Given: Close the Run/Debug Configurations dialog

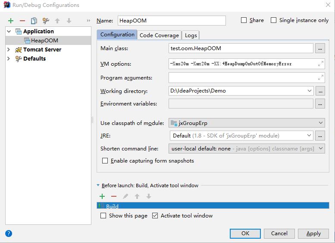Looking at the screenshot, I should tap(328, 5).
